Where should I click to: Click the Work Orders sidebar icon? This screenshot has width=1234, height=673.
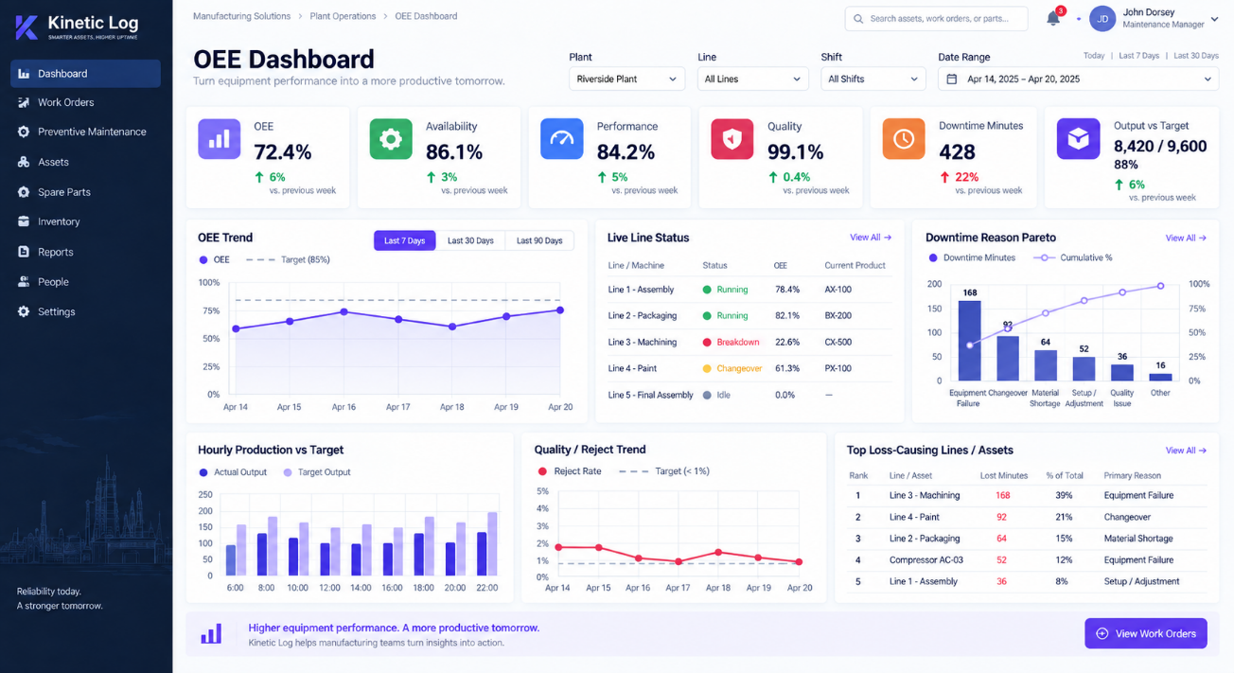tap(24, 102)
